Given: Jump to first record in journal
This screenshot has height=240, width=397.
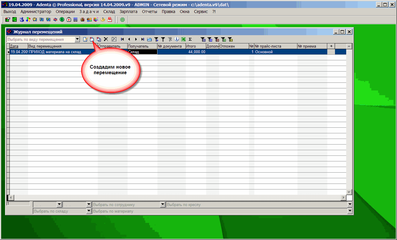Looking at the screenshot, I should tap(122, 39).
